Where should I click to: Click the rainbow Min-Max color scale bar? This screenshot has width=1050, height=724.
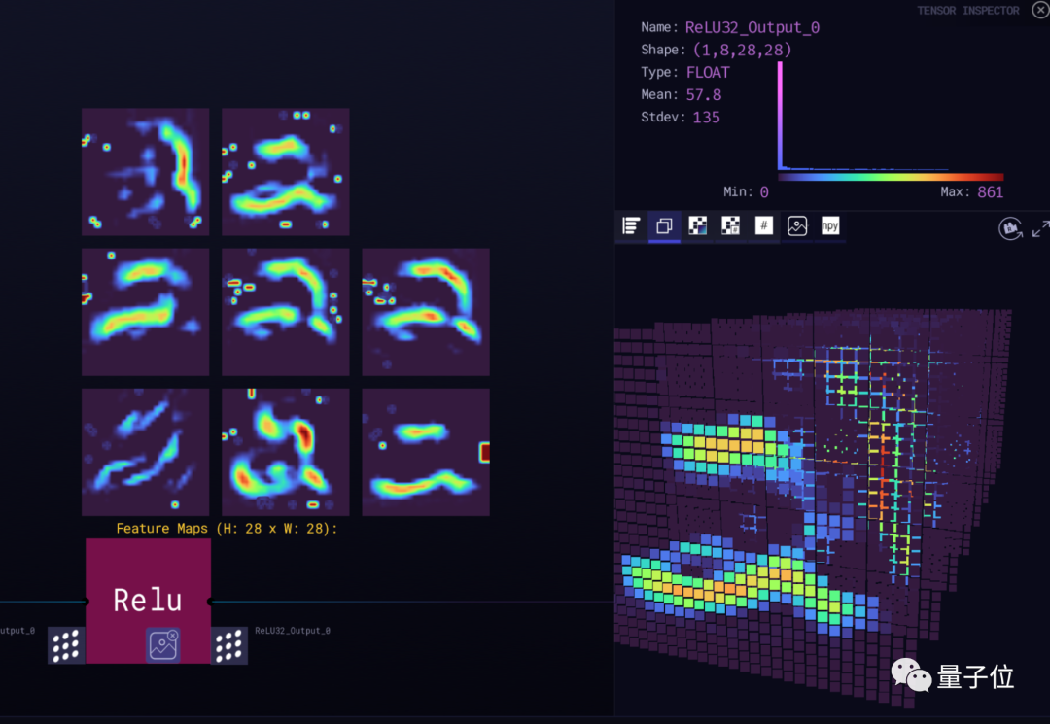(x=890, y=177)
